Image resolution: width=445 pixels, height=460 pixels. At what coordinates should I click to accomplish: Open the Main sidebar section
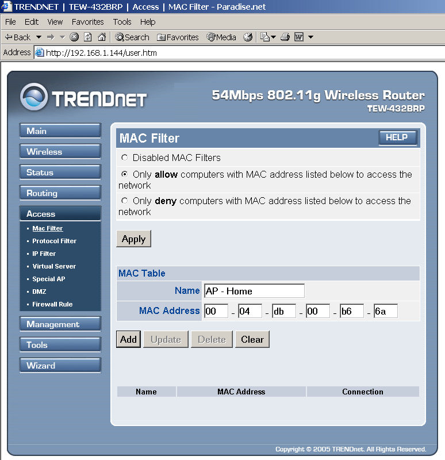[x=60, y=131]
